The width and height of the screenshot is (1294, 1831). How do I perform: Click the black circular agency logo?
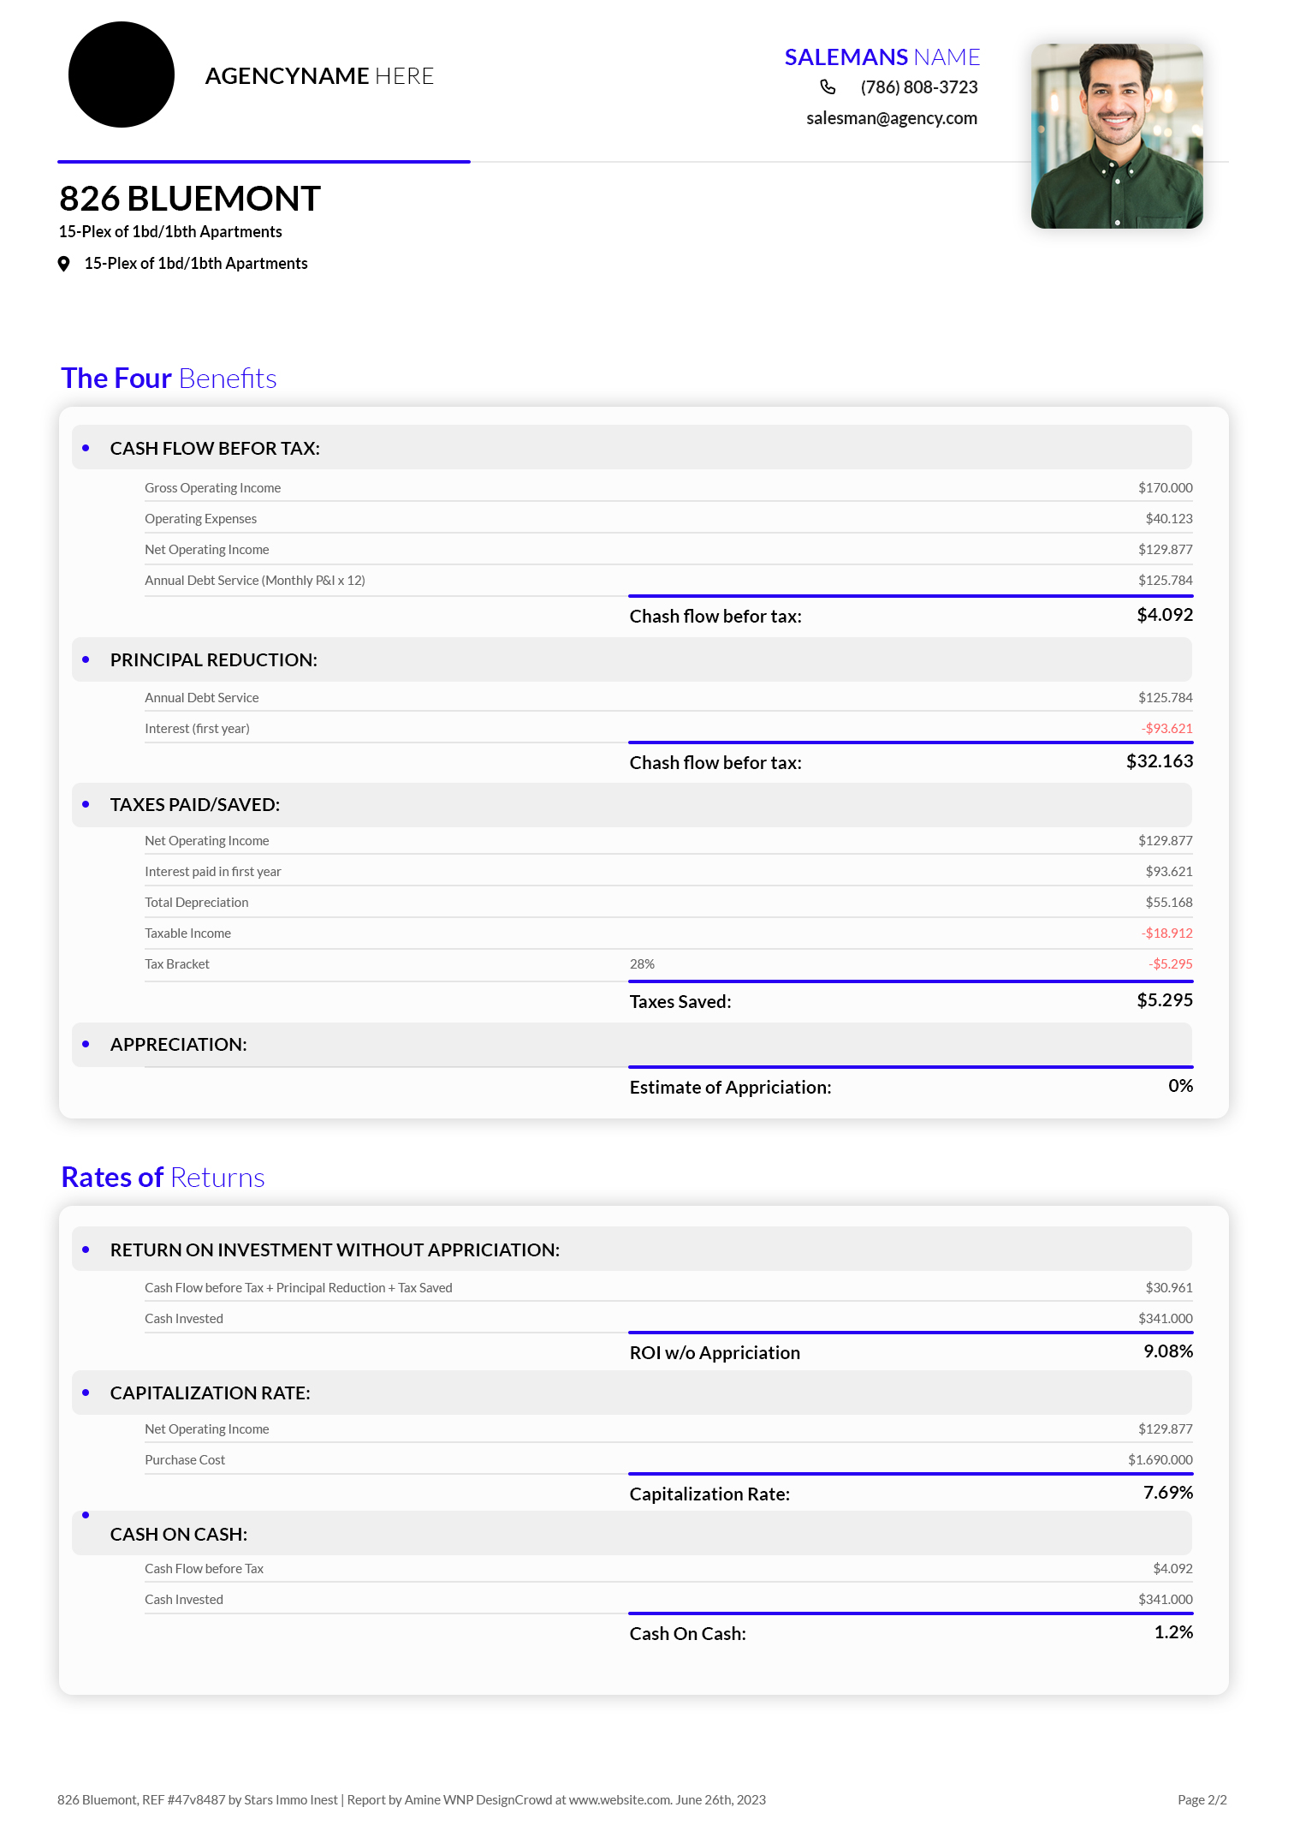point(122,75)
